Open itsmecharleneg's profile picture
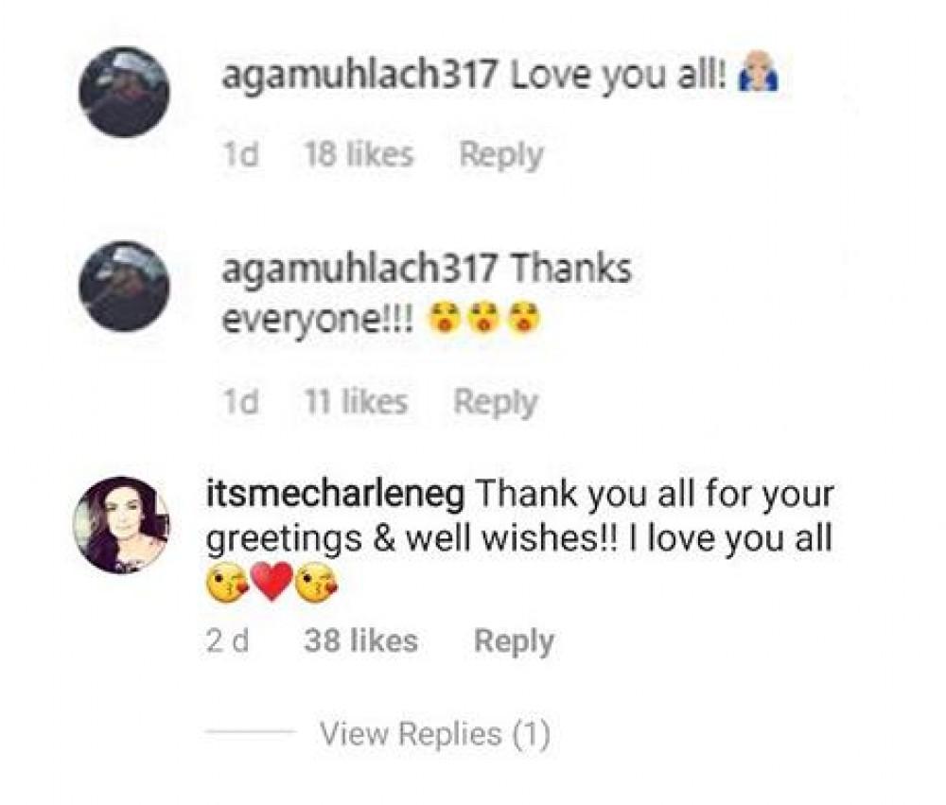 122,525
